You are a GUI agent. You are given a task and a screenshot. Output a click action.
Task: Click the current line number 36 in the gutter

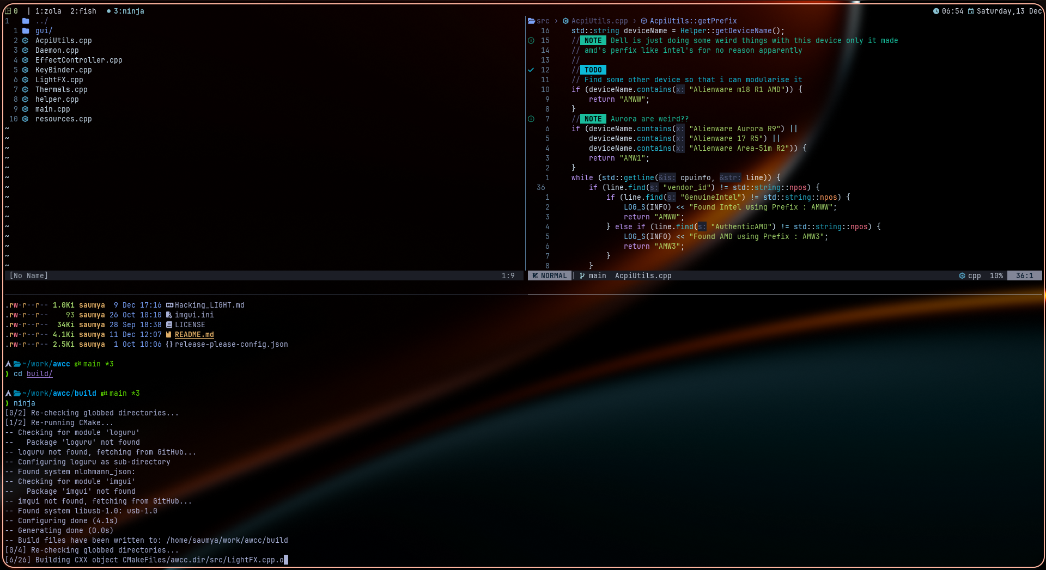coord(541,187)
